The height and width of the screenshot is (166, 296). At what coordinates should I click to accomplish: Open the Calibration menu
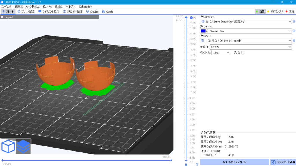click(86, 7)
